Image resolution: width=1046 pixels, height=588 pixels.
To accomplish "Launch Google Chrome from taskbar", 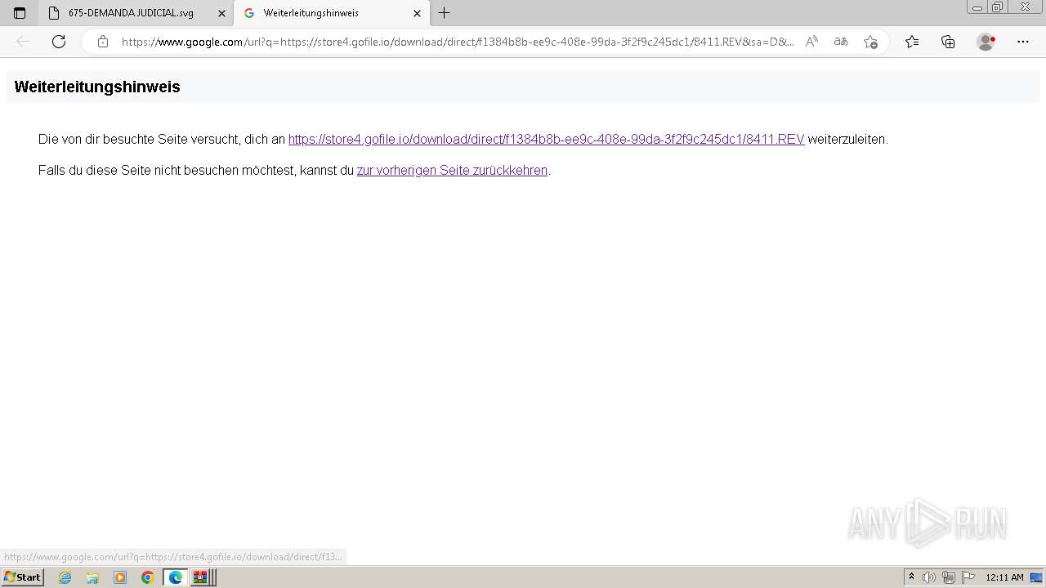I will click(x=148, y=577).
